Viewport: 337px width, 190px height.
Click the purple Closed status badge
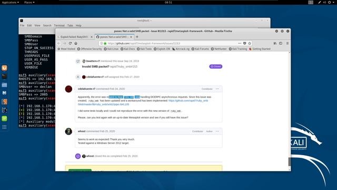215,66
